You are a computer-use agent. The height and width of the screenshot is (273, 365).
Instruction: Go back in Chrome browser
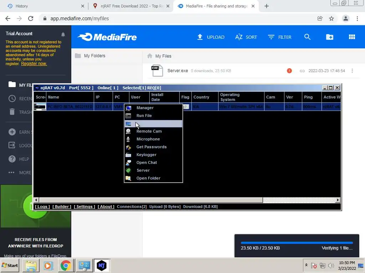(x=8, y=18)
